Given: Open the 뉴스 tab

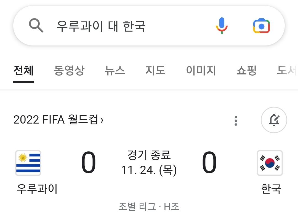Looking at the screenshot, I should [x=115, y=71].
